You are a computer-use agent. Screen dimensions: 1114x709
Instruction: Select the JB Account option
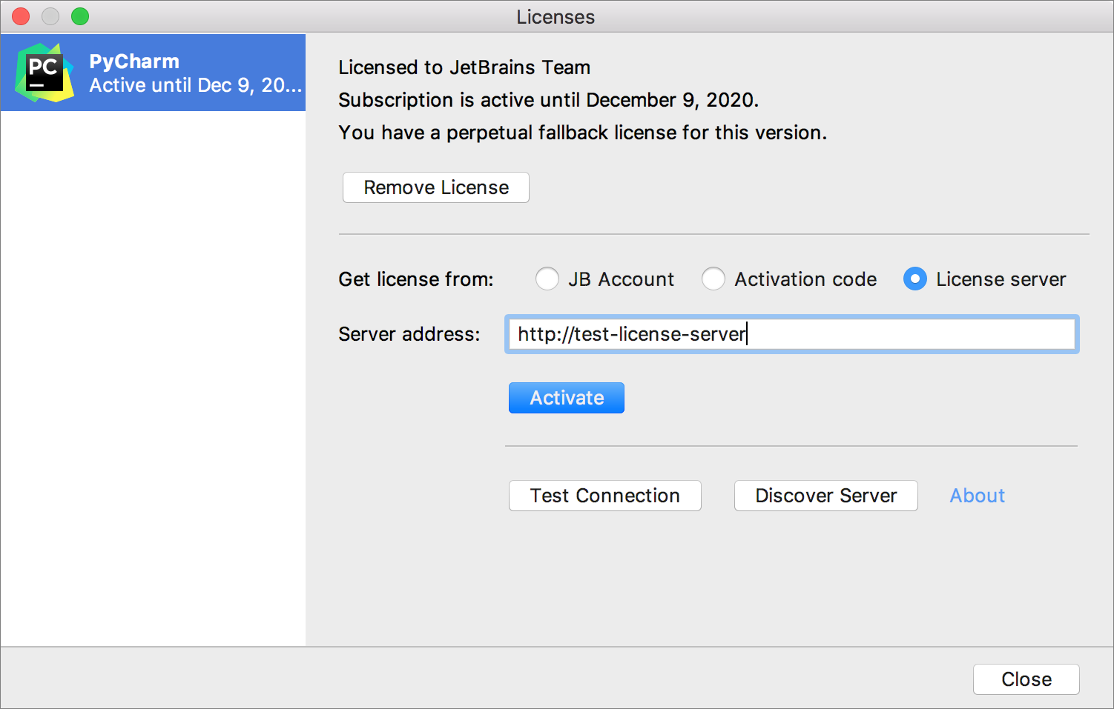547,279
